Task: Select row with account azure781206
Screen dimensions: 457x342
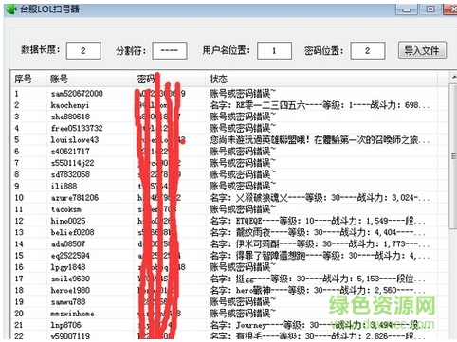Action: point(225,198)
